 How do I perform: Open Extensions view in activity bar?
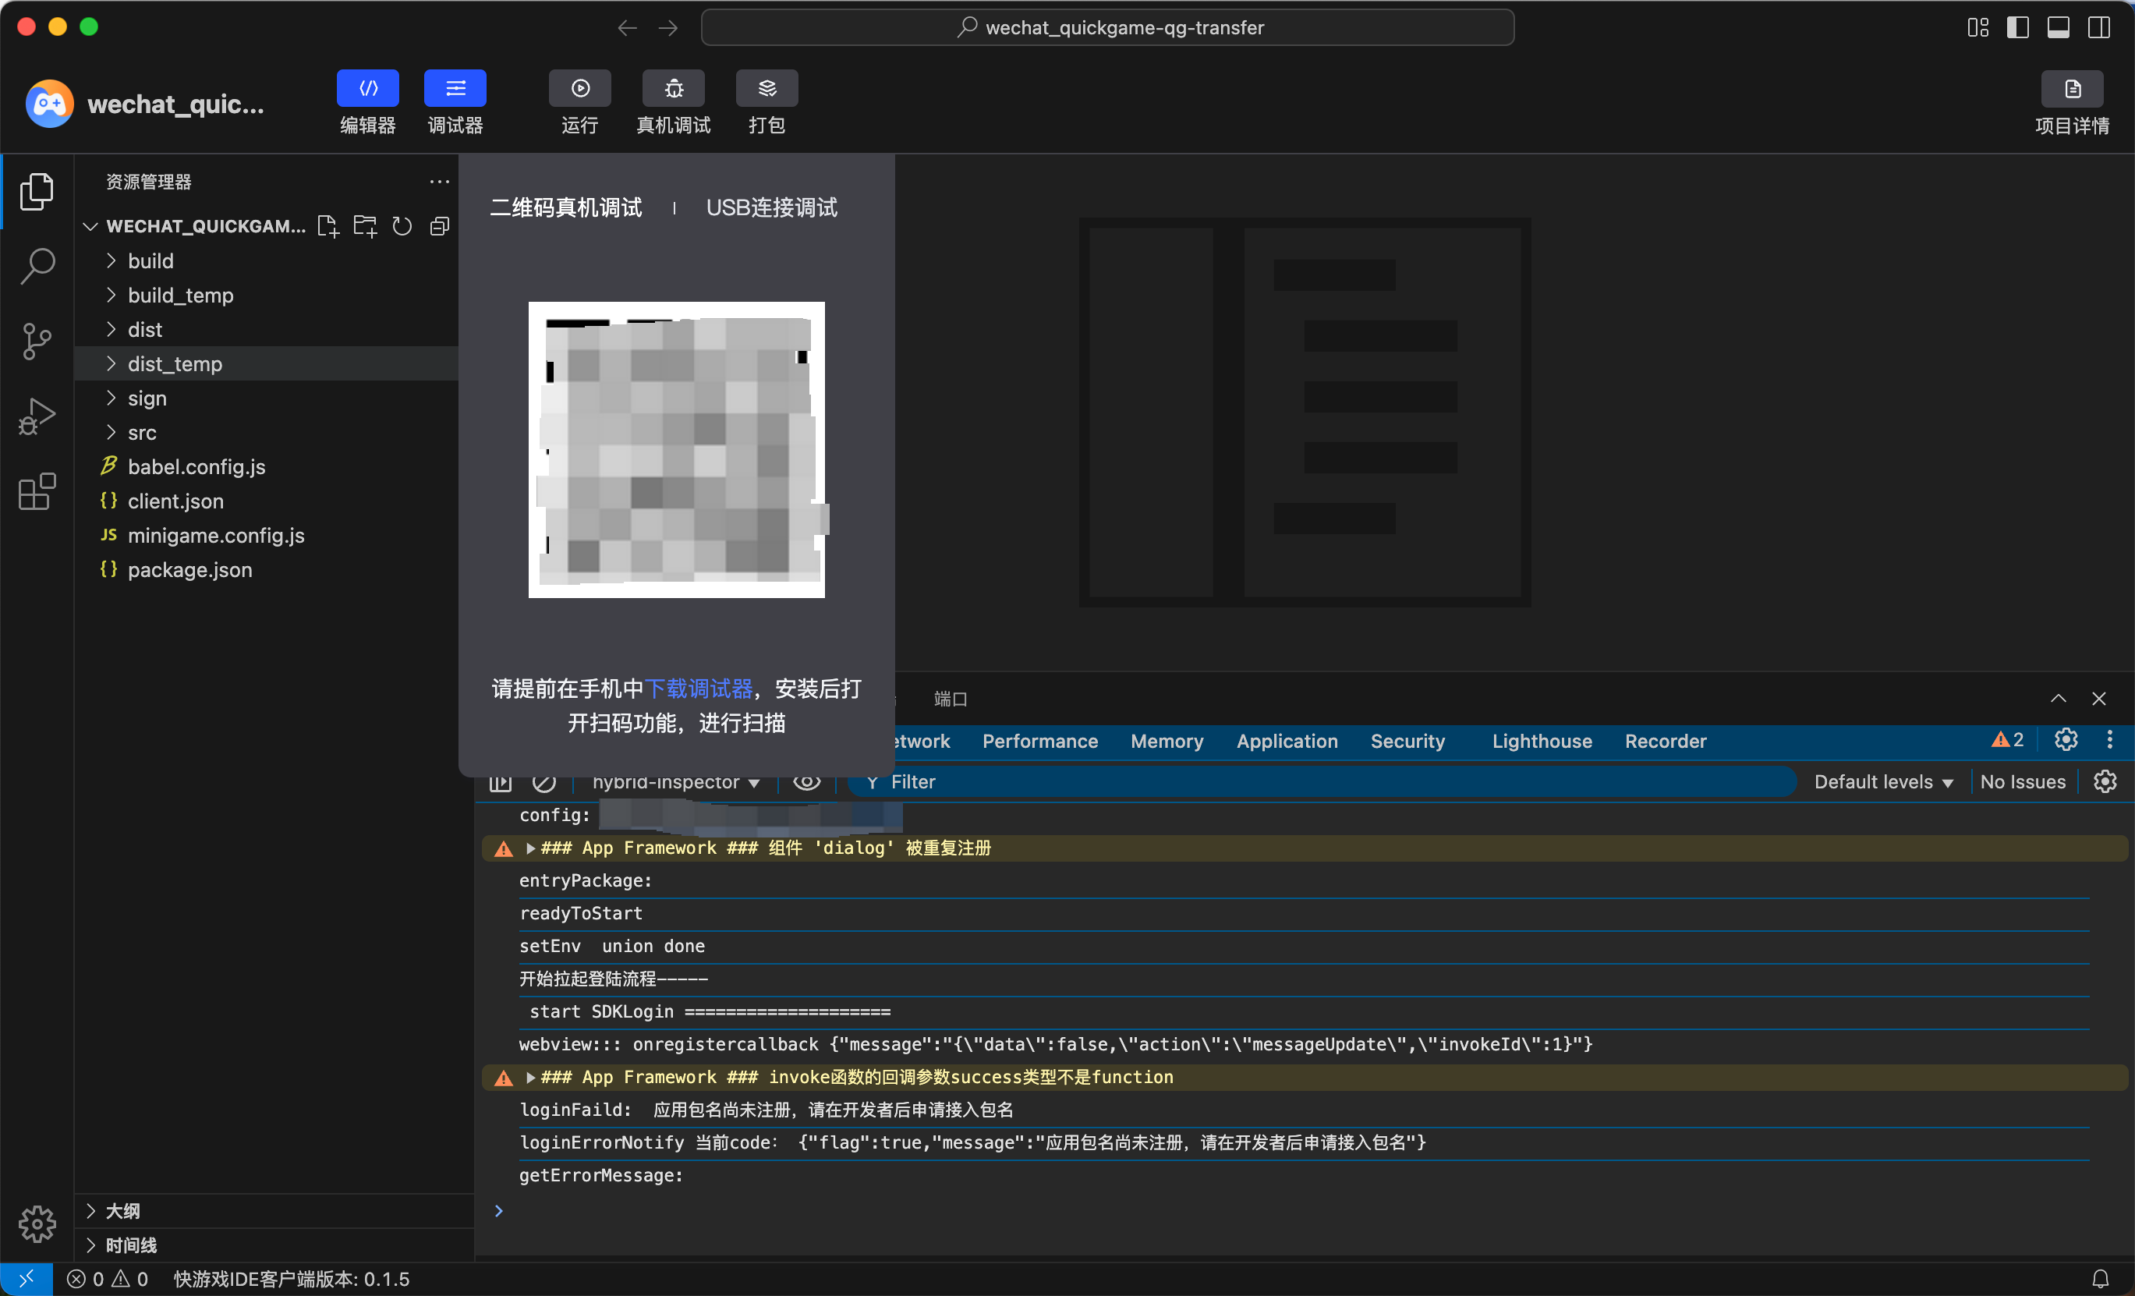[37, 491]
